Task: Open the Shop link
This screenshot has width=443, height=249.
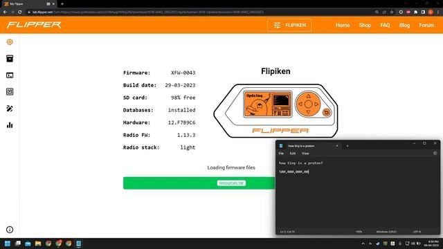Action: [x=365, y=25]
